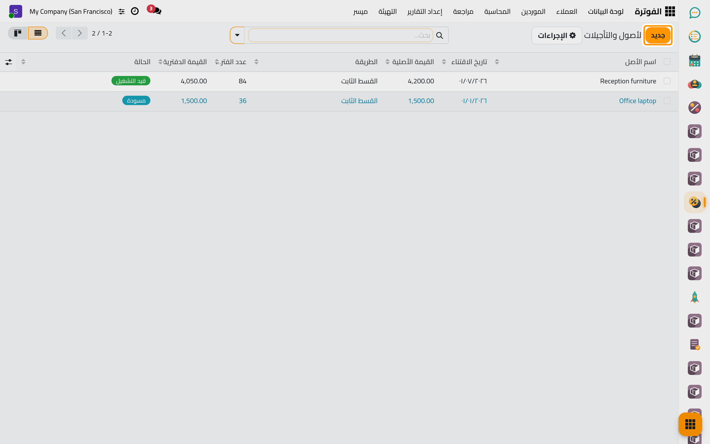Tick the Reception furniture row checkbox
The image size is (710, 444).
point(667,81)
